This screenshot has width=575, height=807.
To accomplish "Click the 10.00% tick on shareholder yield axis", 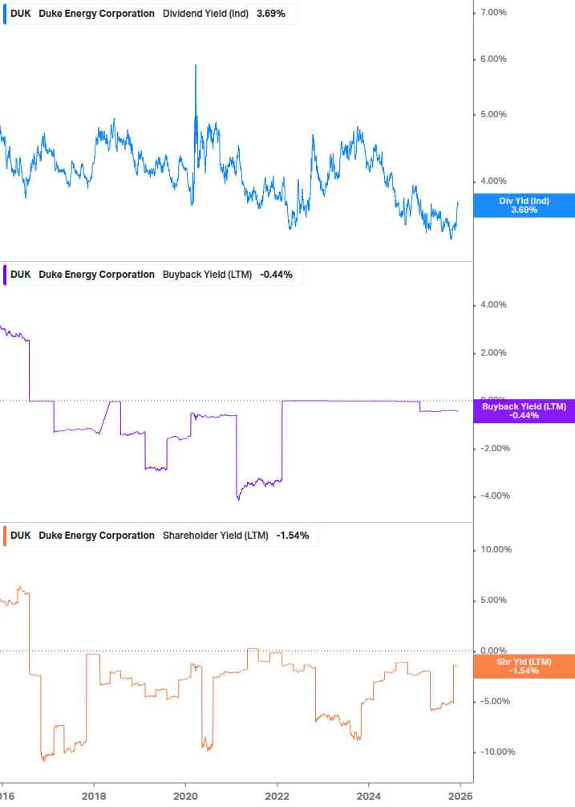I will (x=496, y=550).
